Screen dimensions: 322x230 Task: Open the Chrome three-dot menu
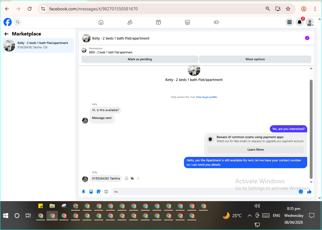tap(315, 9)
